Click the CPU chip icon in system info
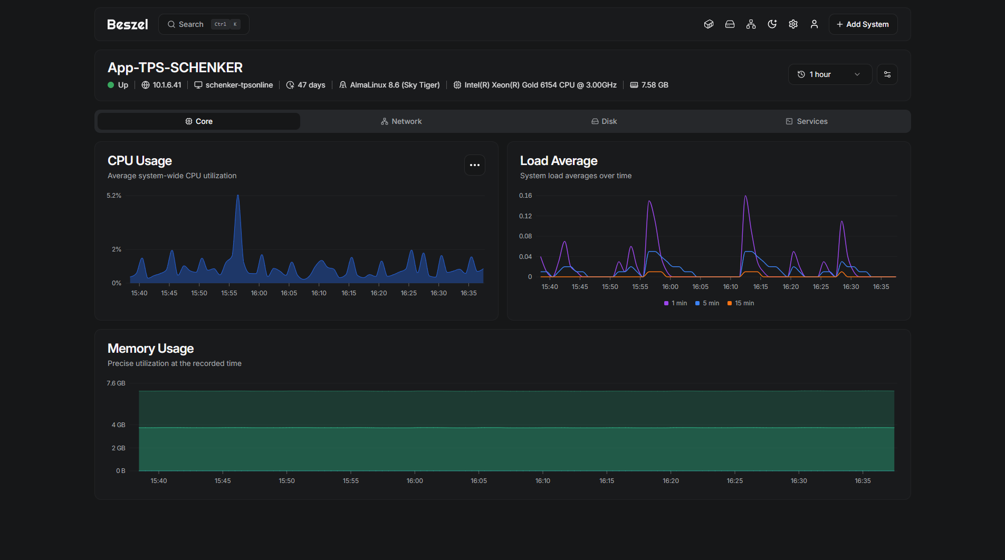Screen dimensions: 1005x560 pos(457,85)
